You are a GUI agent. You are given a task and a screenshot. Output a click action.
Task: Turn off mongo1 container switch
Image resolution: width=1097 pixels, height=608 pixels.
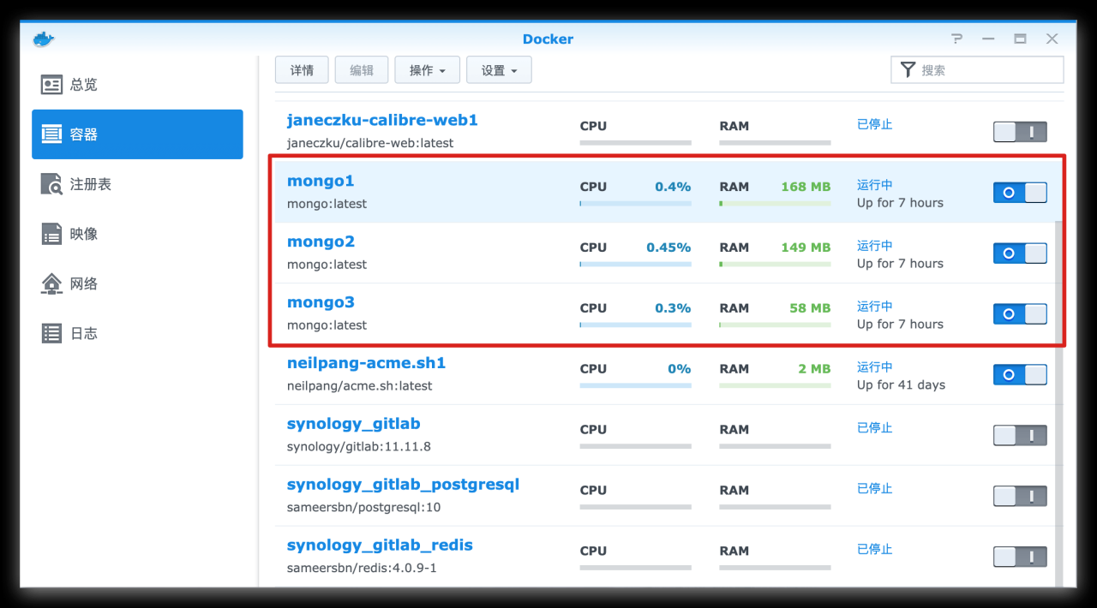[x=1020, y=193]
